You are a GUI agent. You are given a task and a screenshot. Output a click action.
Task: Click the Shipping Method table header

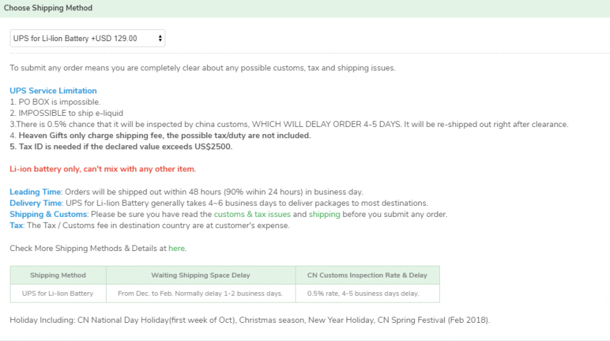(x=58, y=275)
